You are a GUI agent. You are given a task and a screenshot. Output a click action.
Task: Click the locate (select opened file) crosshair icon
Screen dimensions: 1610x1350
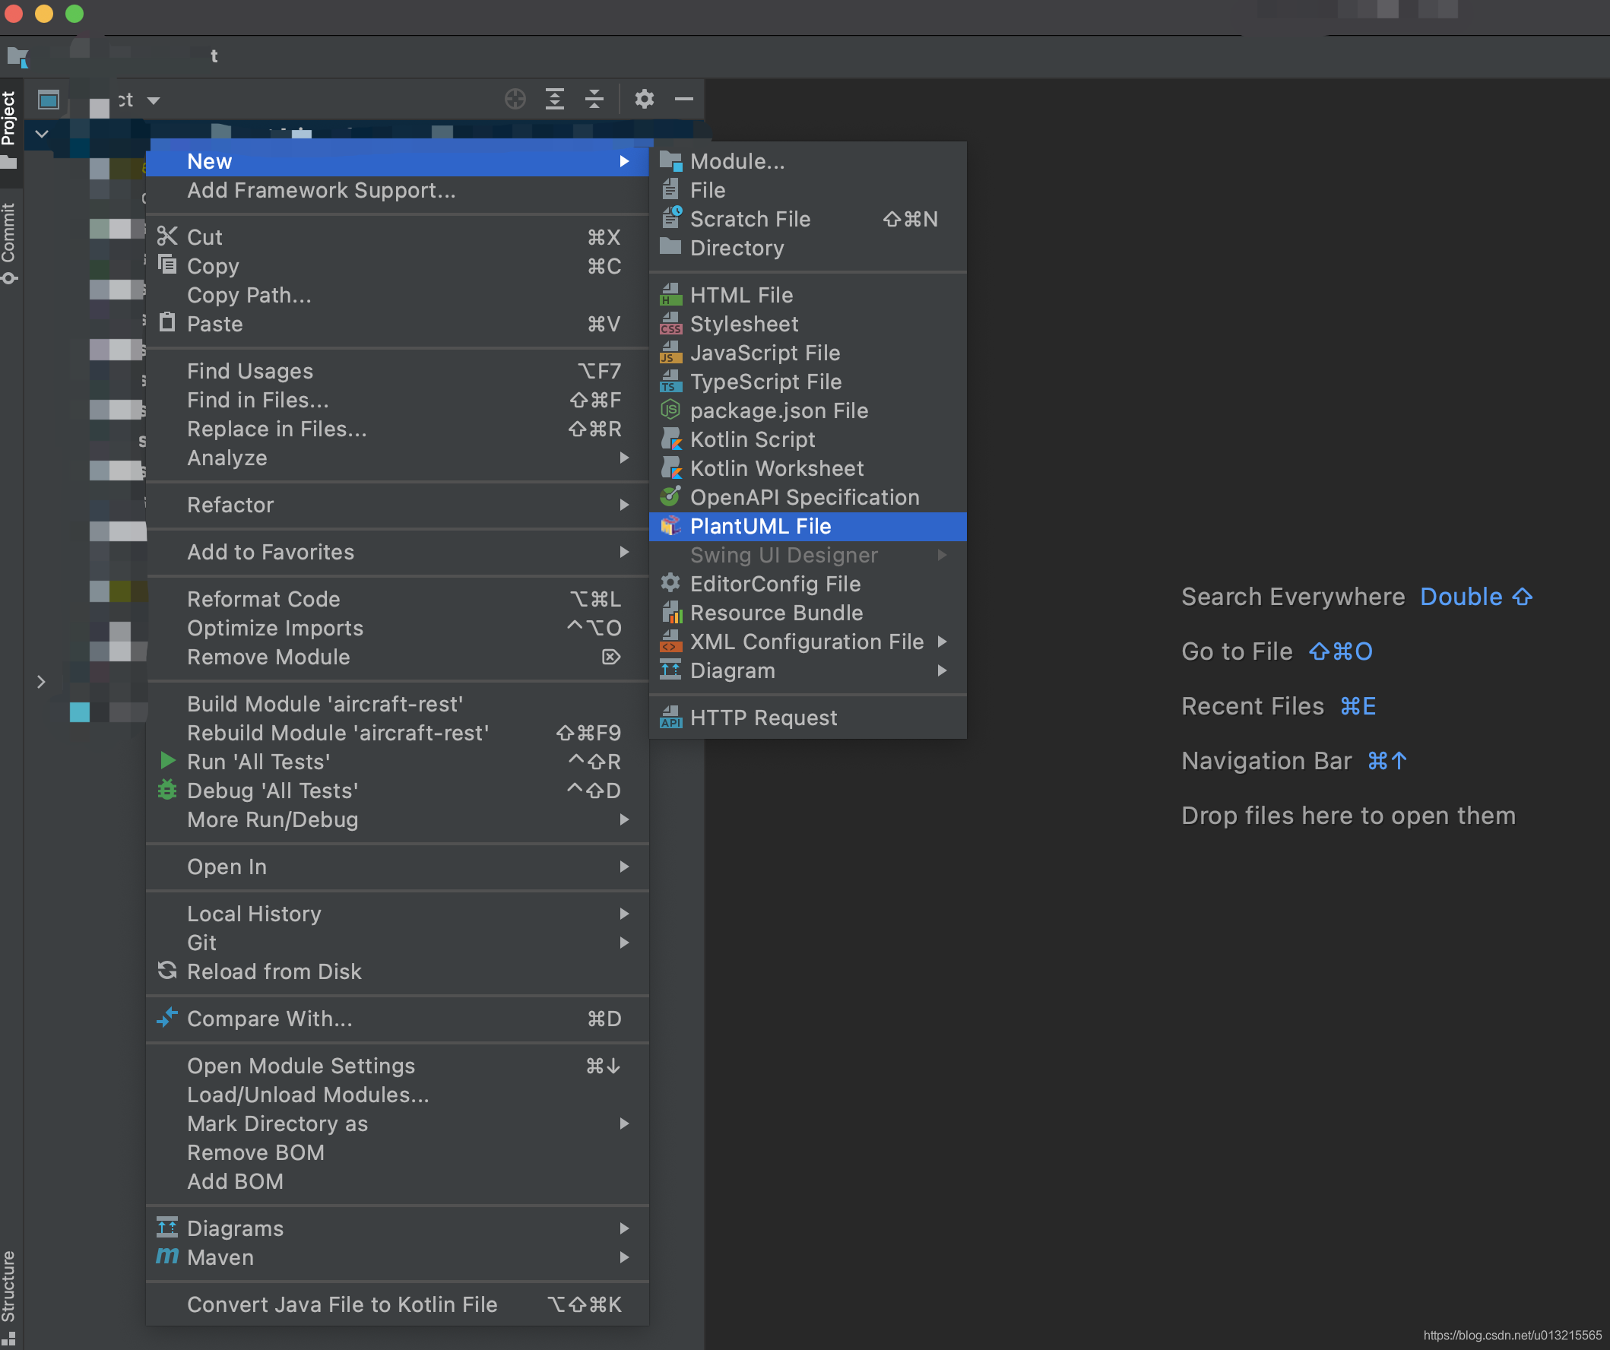pyautogui.click(x=515, y=99)
